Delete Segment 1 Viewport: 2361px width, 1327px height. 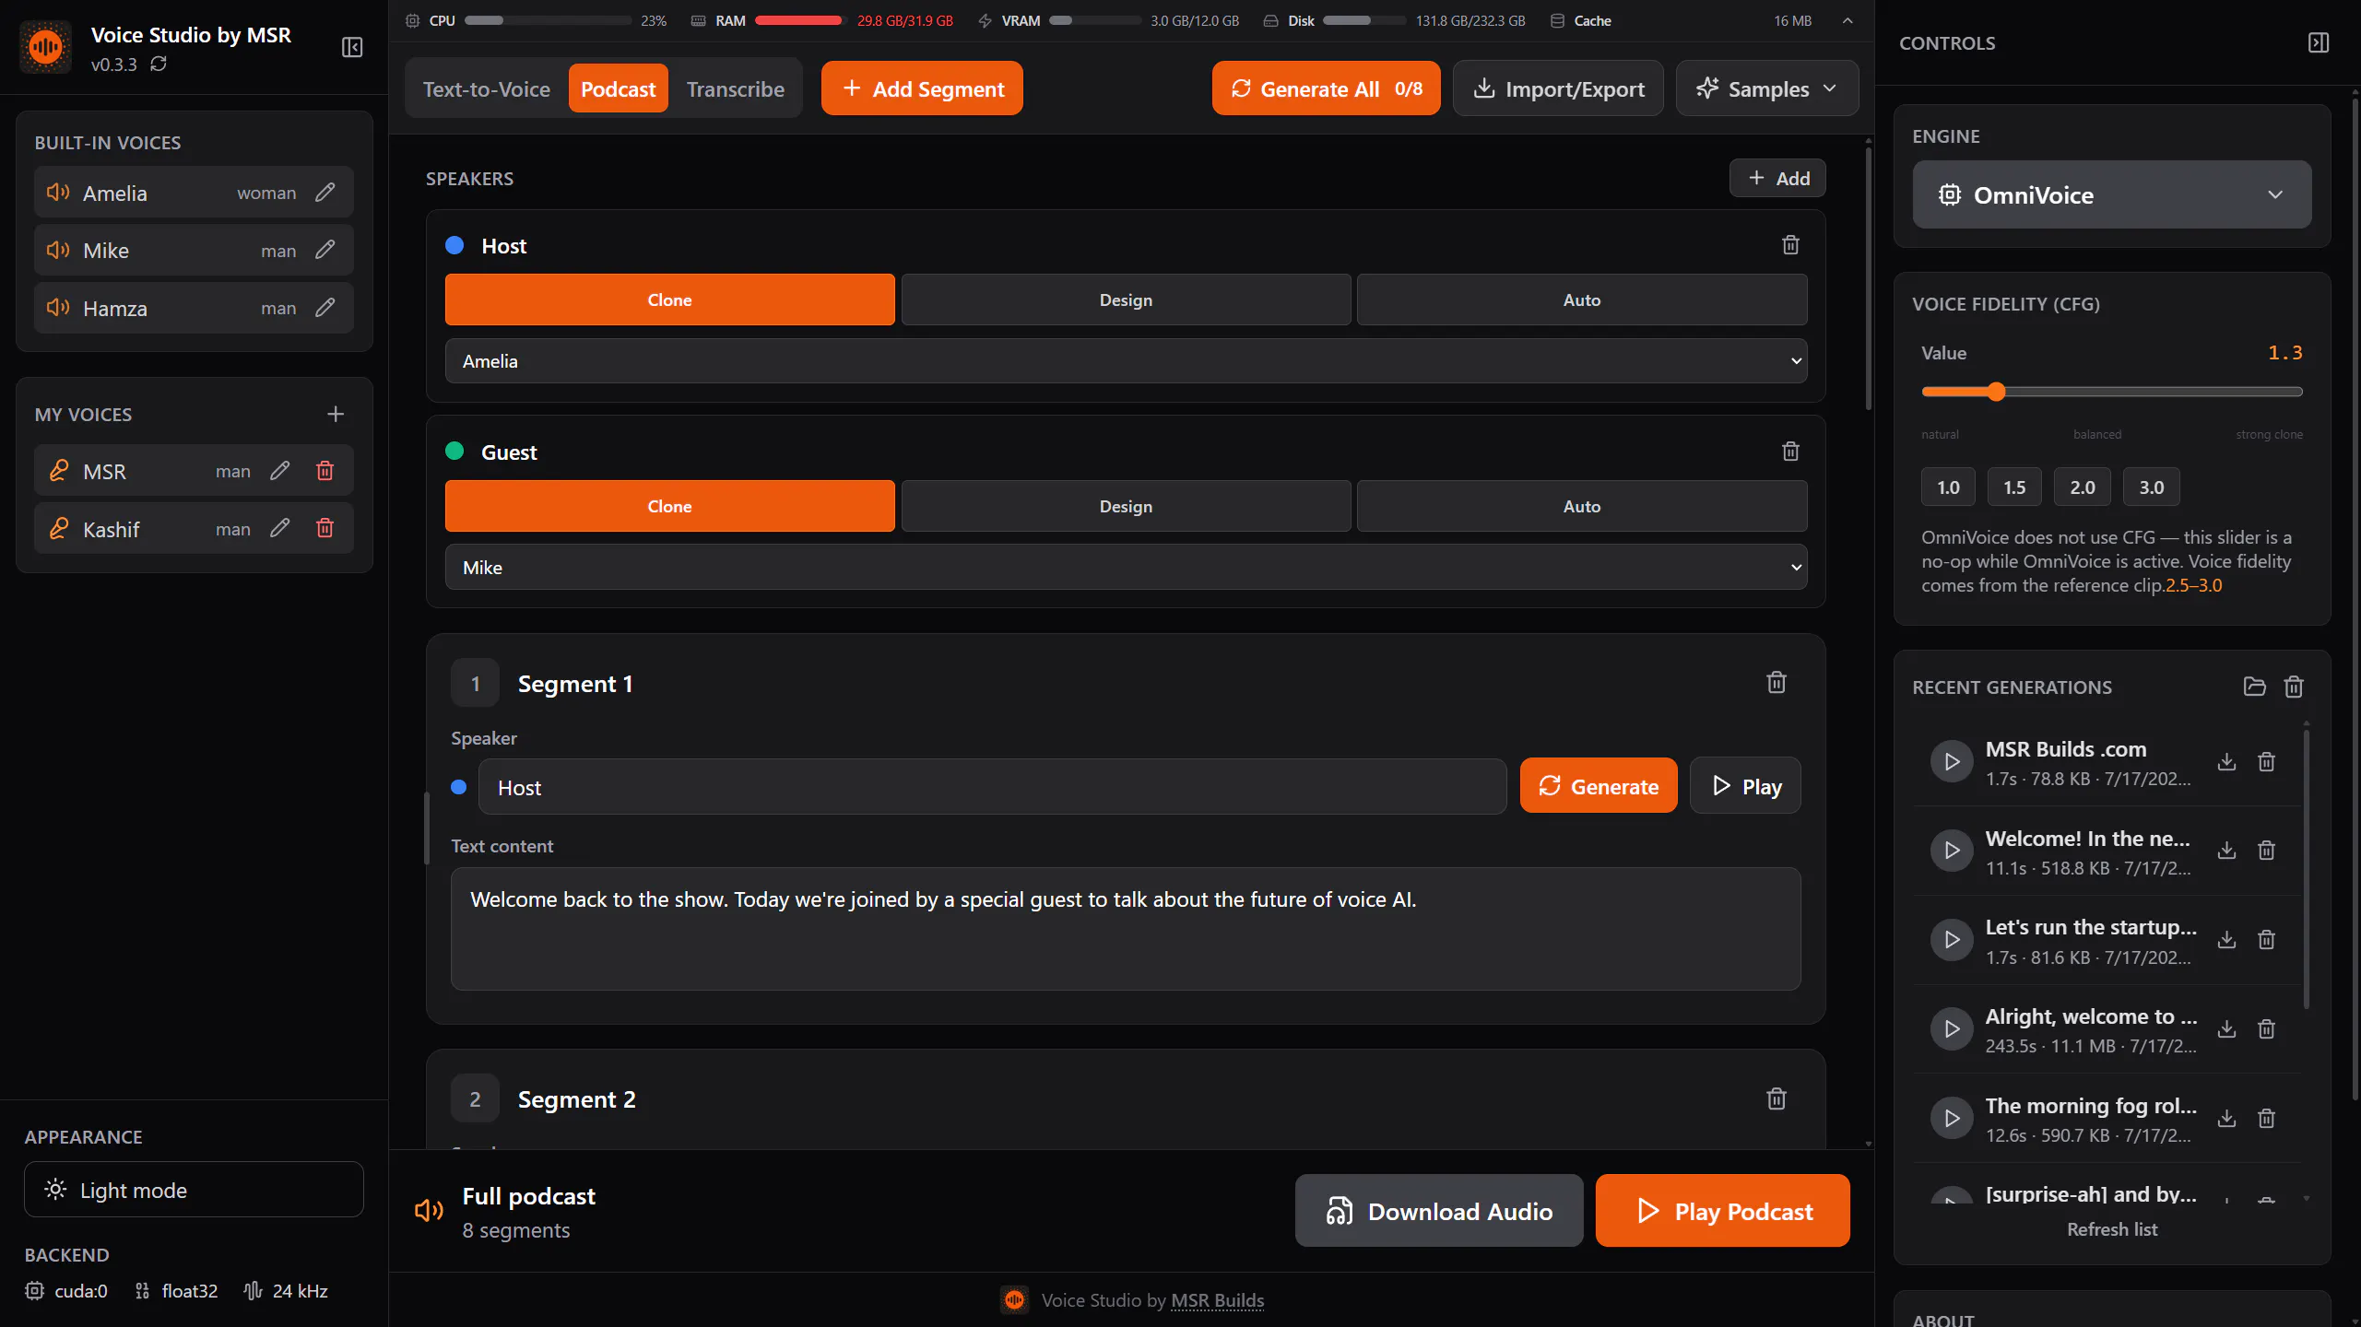coord(1777,683)
